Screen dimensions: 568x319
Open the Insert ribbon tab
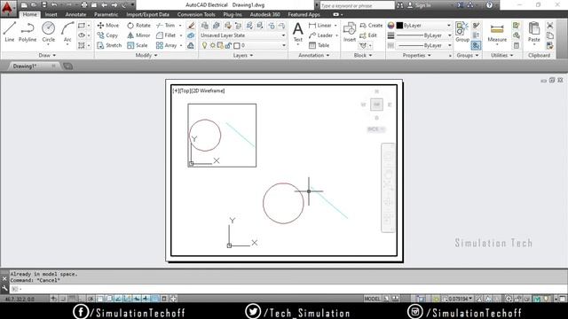(x=51, y=14)
